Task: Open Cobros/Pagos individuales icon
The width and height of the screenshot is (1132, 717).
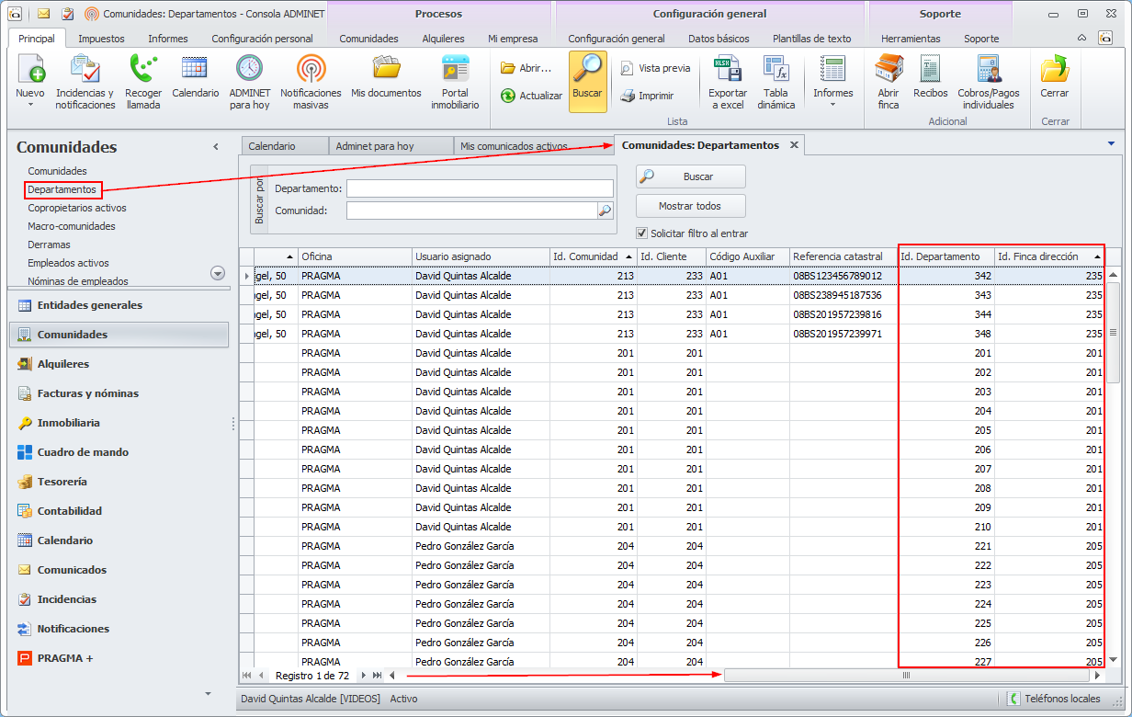Action: 989,70
